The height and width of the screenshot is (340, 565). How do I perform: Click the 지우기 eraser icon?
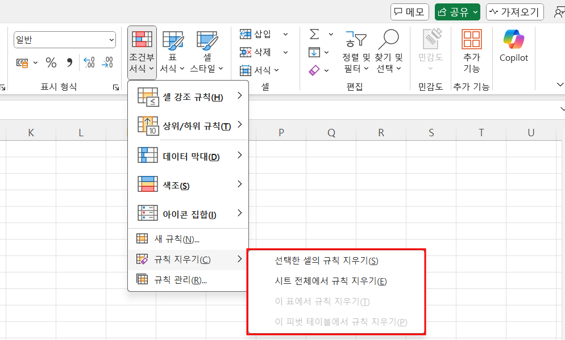pos(314,69)
